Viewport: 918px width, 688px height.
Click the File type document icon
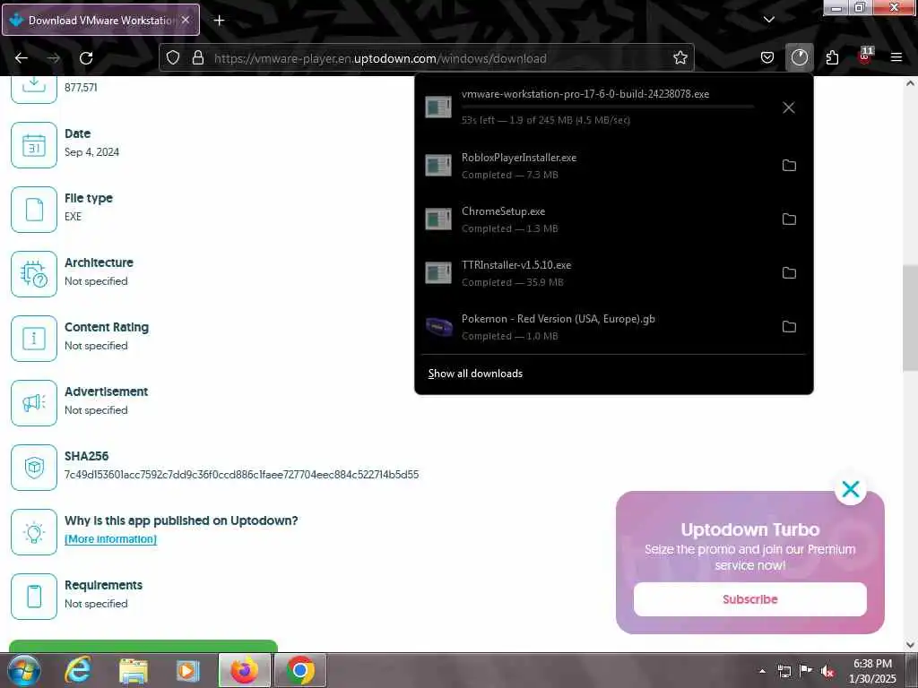click(x=34, y=210)
